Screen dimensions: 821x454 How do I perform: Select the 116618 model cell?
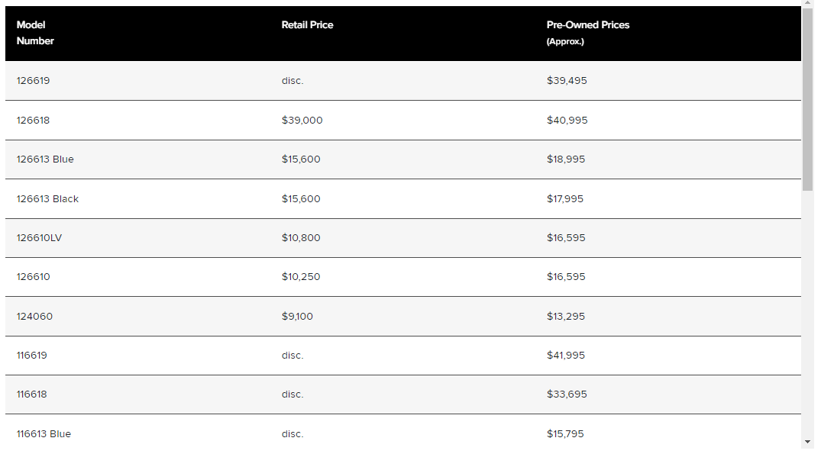pos(33,394)
